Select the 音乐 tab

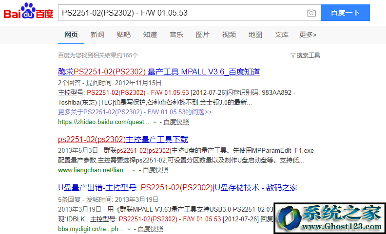[x=176, y=35]
